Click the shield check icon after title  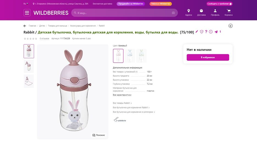pos(201,32)
